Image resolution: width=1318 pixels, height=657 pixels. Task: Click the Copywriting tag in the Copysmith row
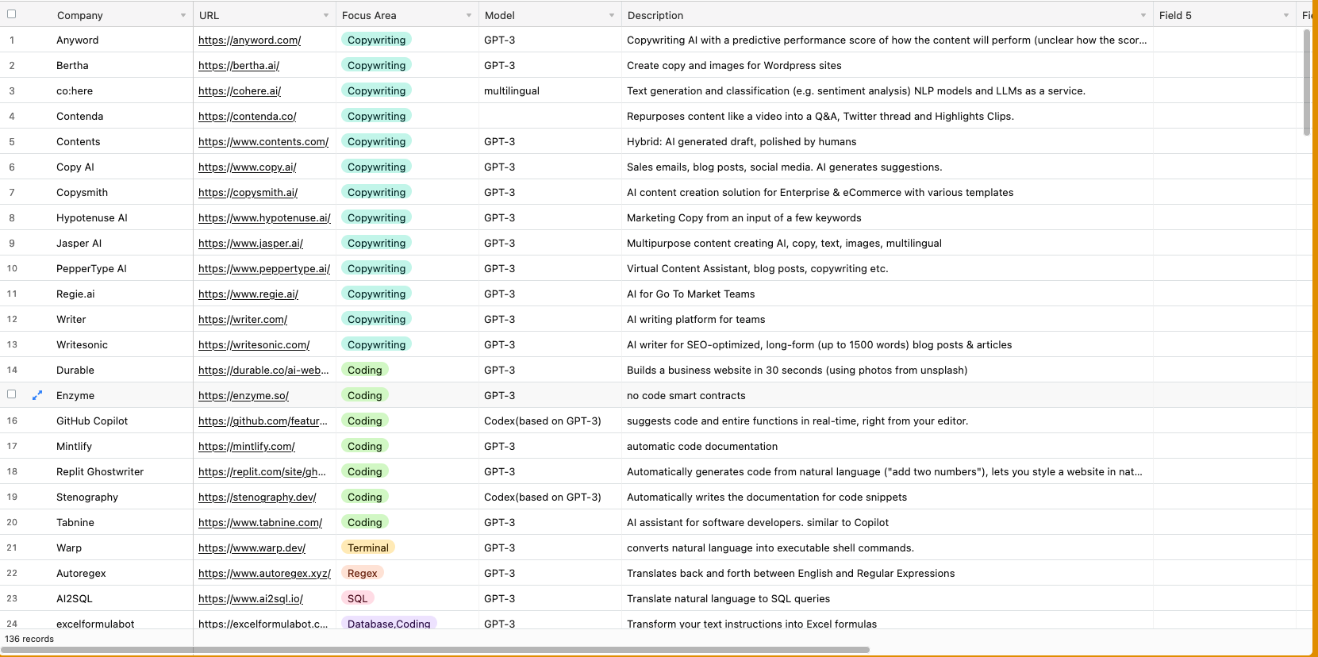point(376,192)
